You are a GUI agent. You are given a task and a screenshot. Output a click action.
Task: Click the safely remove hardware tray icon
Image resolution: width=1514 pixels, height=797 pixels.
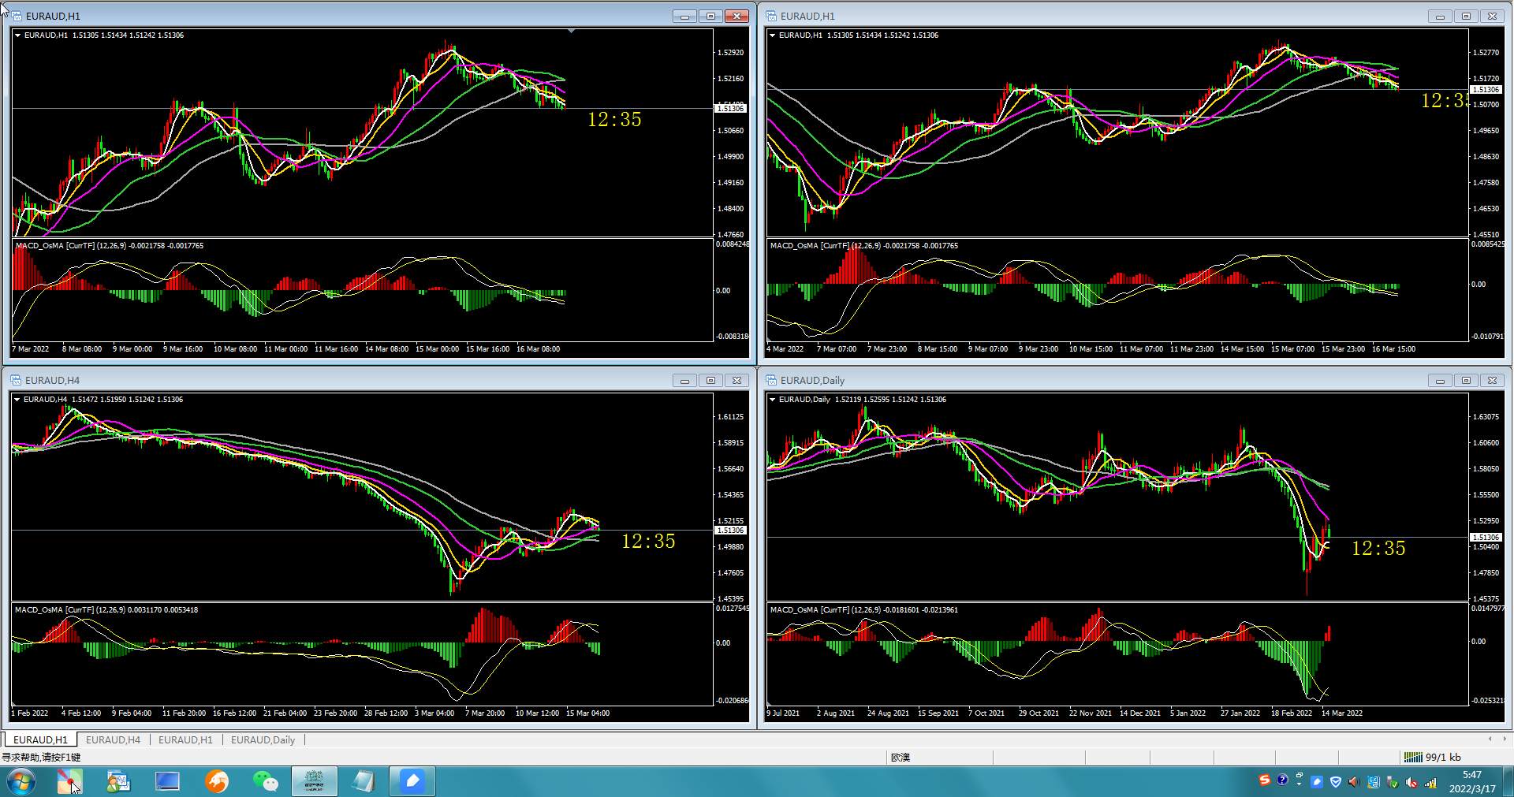click(1393, 782)
